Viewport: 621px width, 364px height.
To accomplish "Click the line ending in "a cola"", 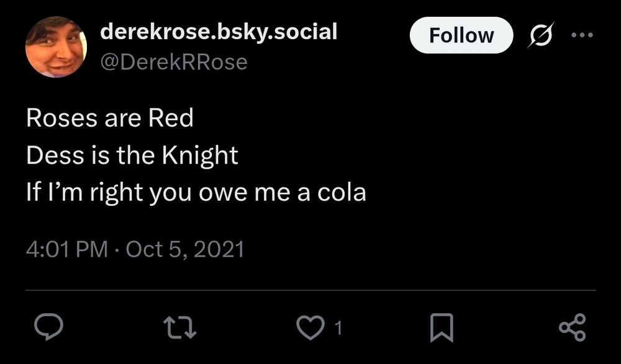I will [x=196, y=193].
